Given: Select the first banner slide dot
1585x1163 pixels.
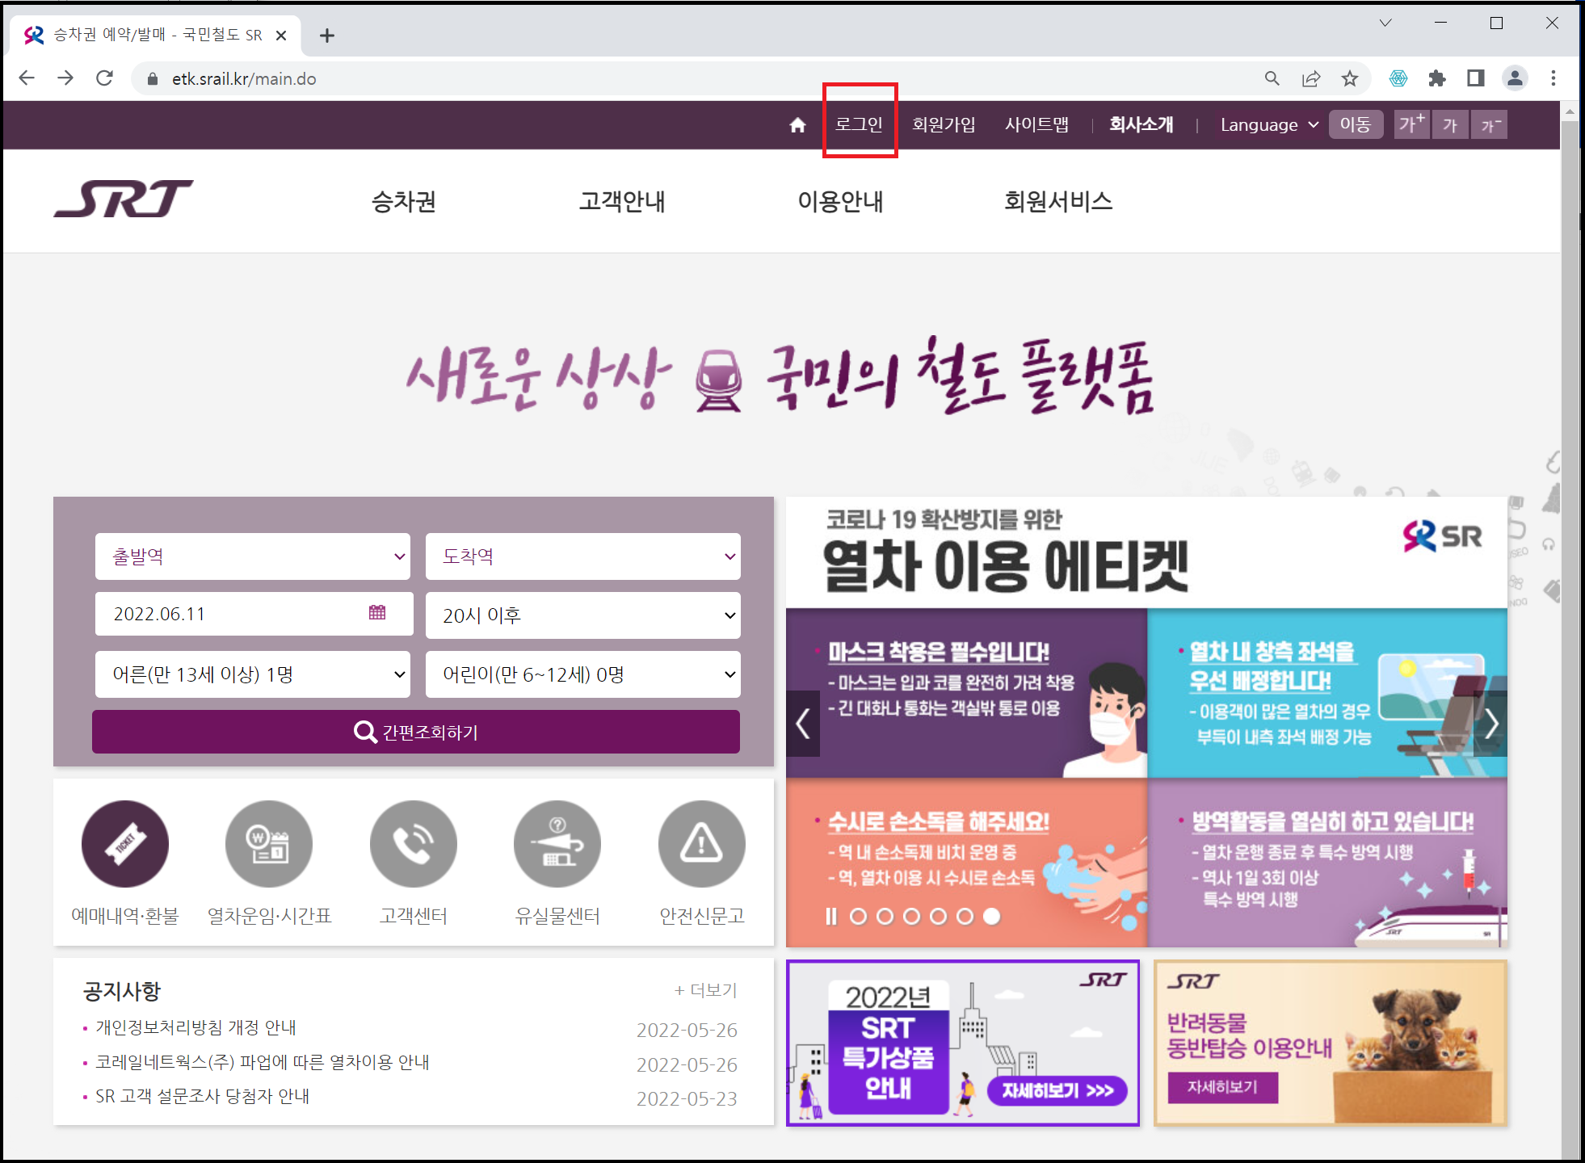Looking at the screenshot, I should (x=859, y=916).
